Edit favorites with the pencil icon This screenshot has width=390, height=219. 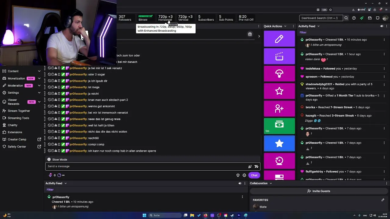pos(383,200)
